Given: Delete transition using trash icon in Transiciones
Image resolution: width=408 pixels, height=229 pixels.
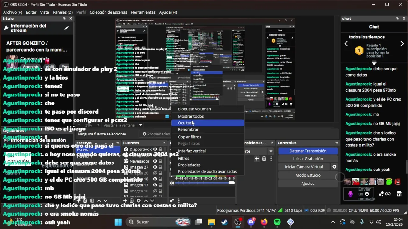Looking at the screenshot, I should point(264,158).
